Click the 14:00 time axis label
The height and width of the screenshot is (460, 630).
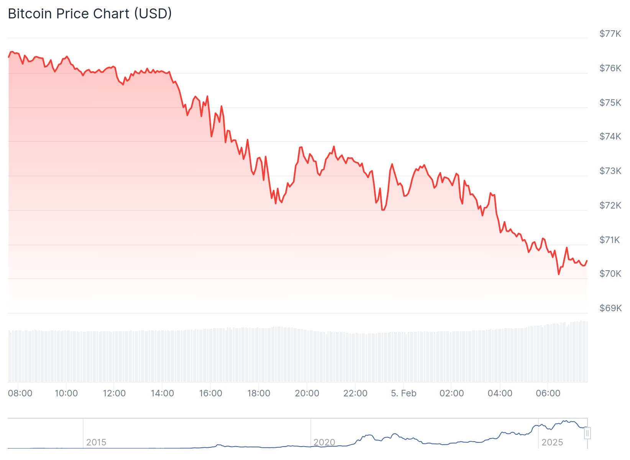162,393
